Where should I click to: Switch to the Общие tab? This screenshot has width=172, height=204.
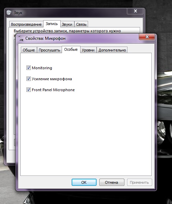tap(29, 50)
